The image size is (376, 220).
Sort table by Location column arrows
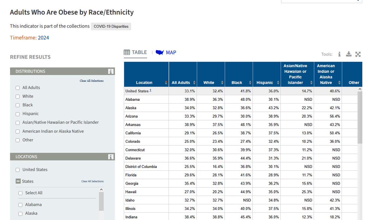point(166,83)
